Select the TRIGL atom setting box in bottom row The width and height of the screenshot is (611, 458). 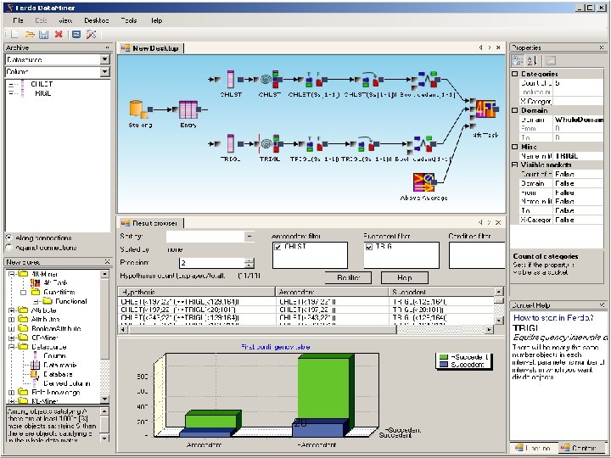(x=314, y=144)
